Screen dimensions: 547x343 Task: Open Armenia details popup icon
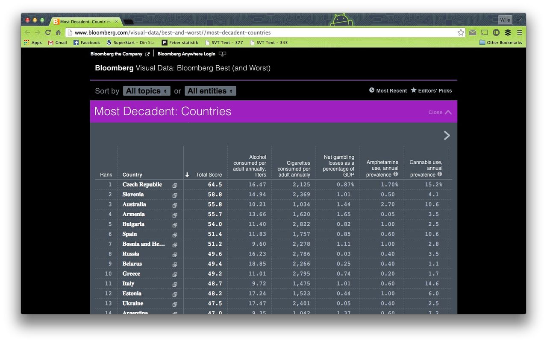click(175, 215)
